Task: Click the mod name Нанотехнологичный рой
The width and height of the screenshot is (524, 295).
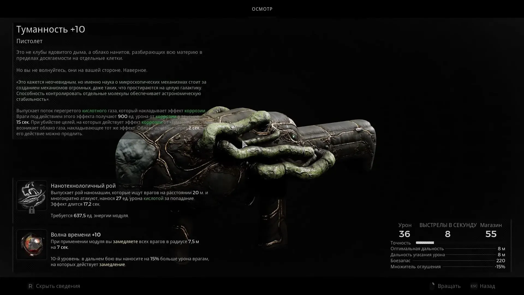Action: click(83, 186)
